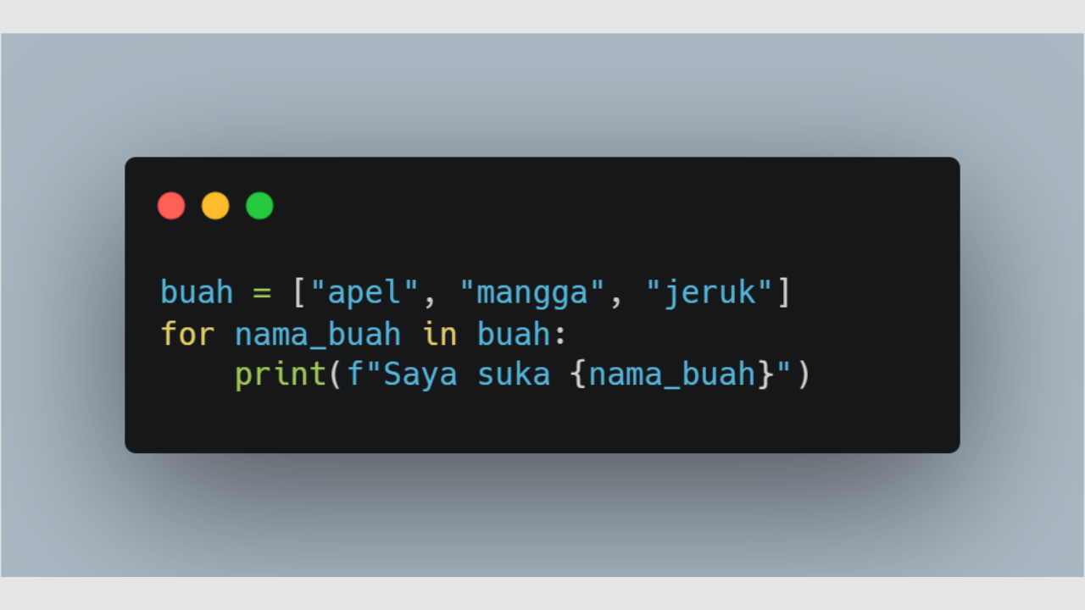1085x610 pixels.
Task: Click the buah variable on line one
Action: point(197,293)
